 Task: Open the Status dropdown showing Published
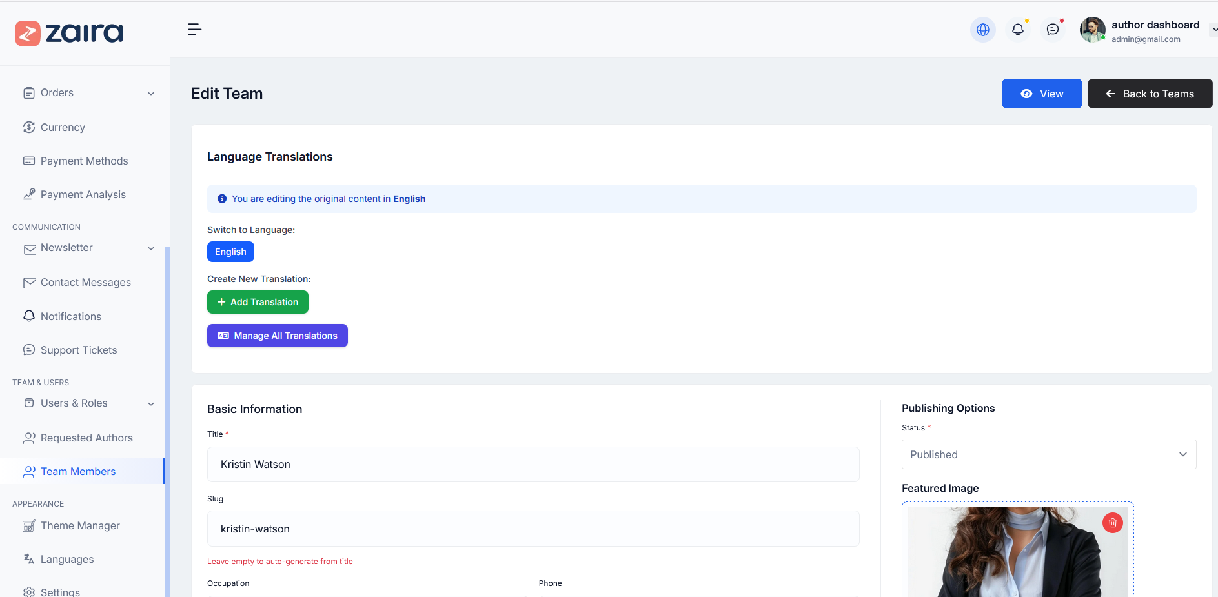(x=1048, y=454)
